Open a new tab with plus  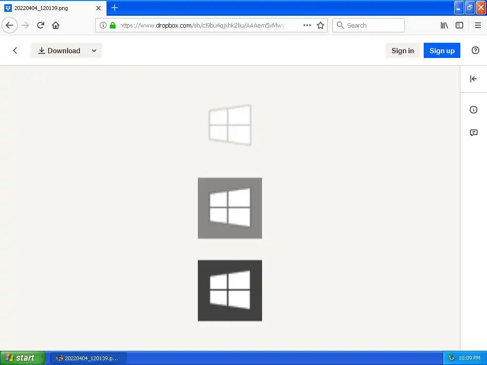coord(114,8)
